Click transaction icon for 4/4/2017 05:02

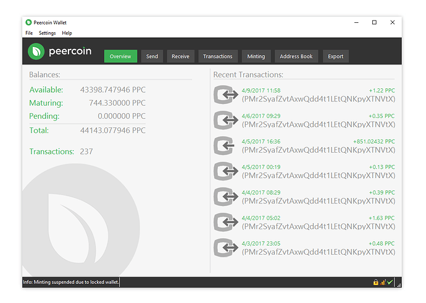[225, 222]
